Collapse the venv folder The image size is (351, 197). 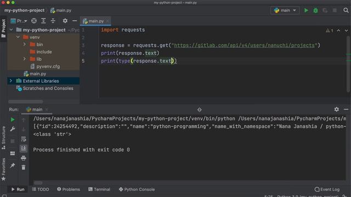pos(18,37)
